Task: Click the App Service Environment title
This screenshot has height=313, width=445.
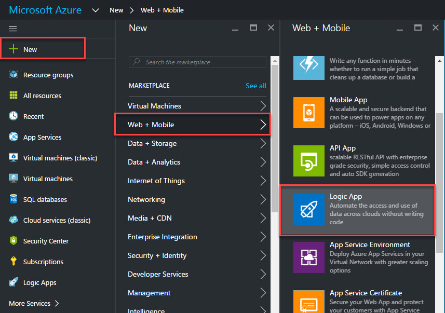Action: click(x=370, y=244)
